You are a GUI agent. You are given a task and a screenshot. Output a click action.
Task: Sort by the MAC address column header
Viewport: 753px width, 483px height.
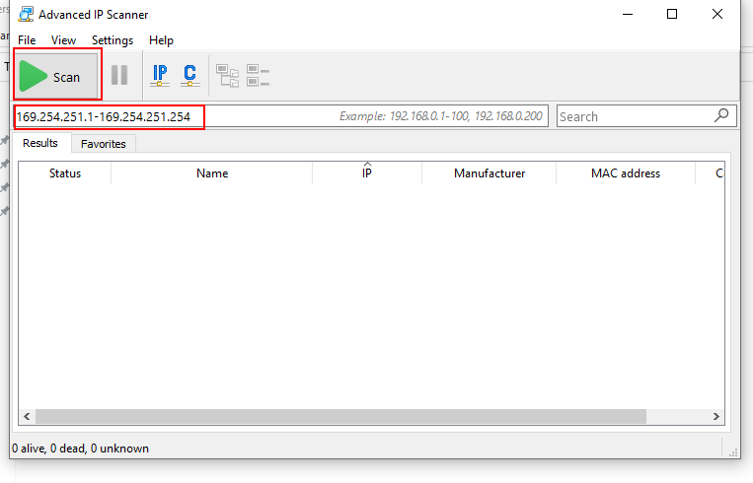pyautogui.click(x=626, y=173)
